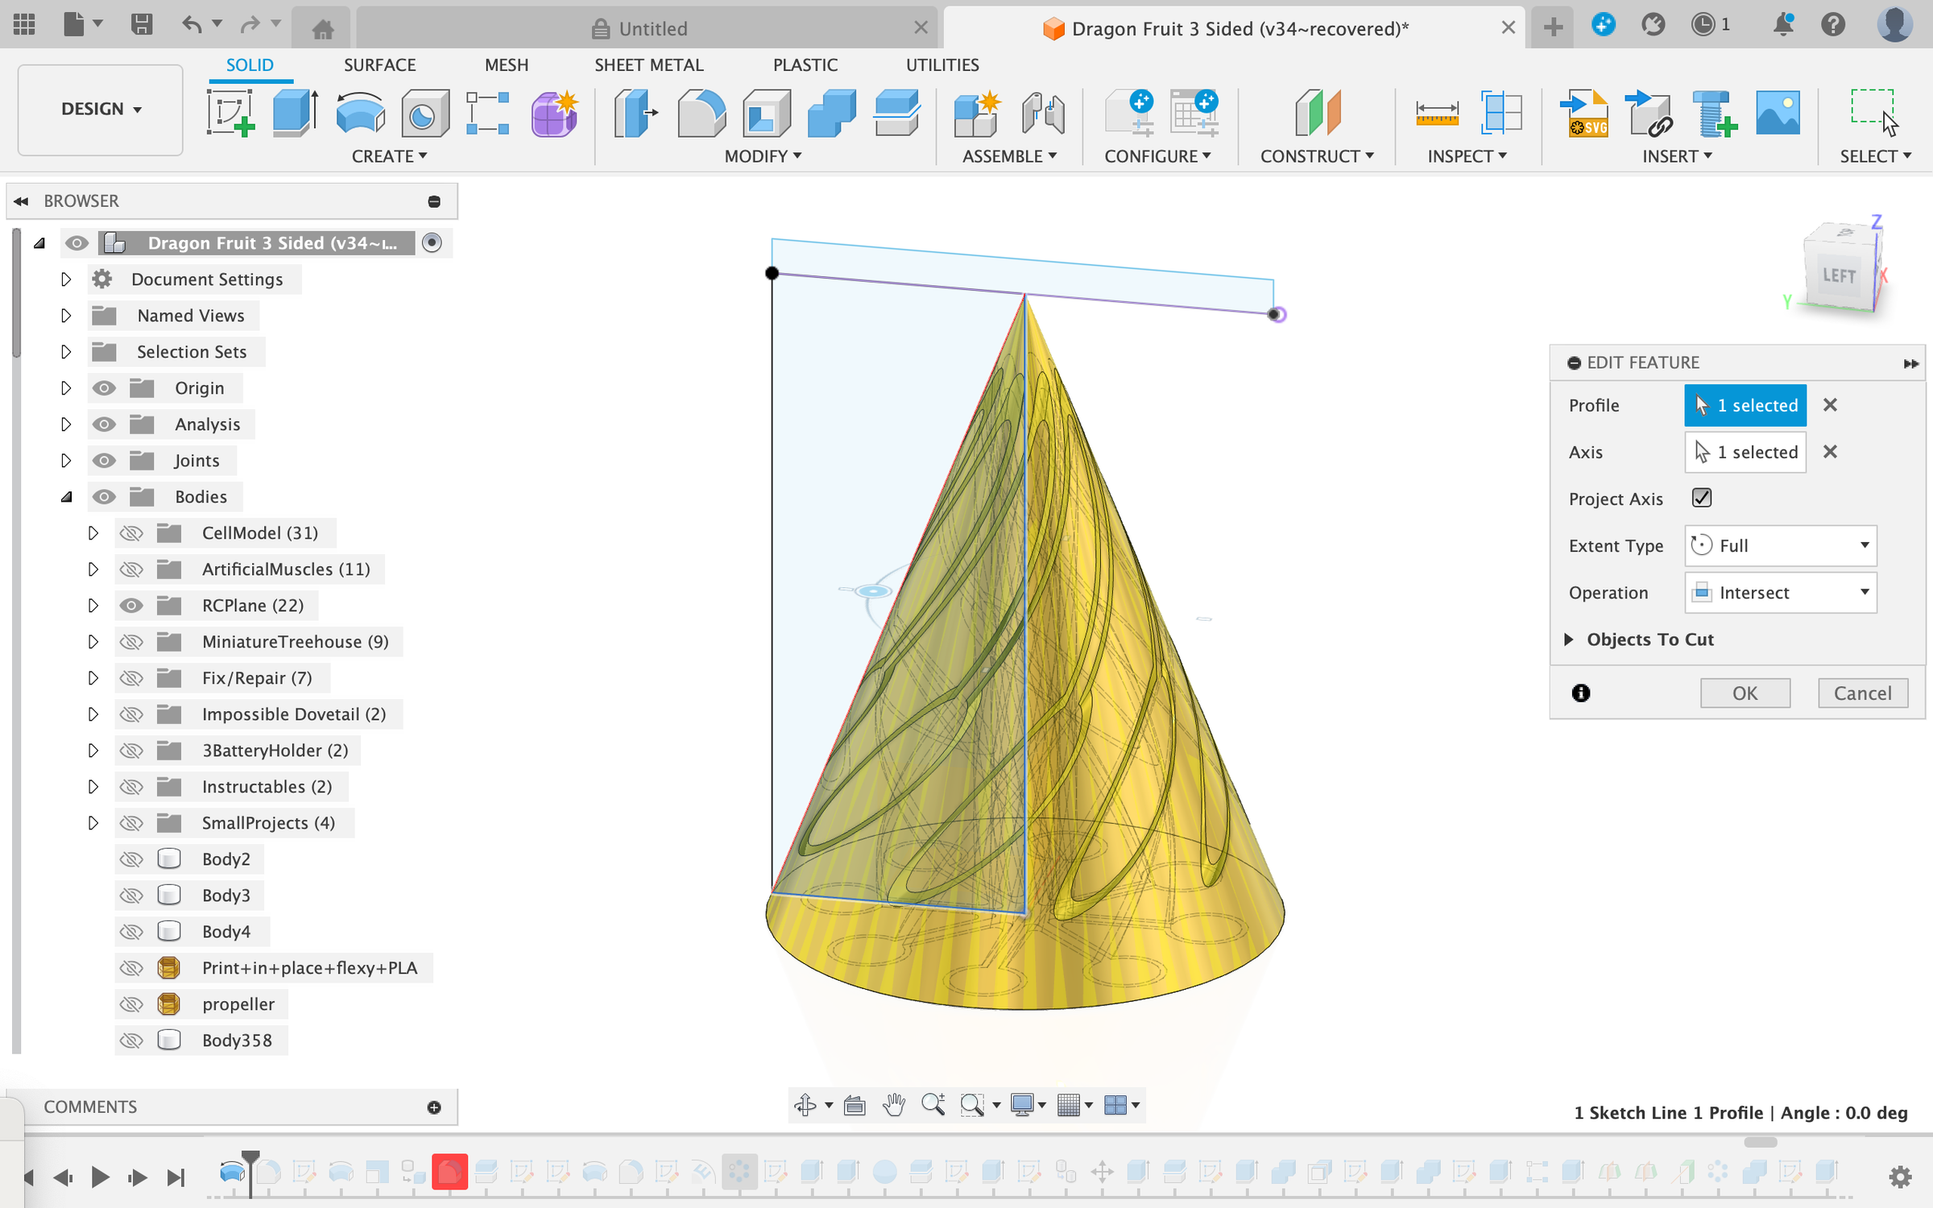
Task: Click the Insert Image canvas icon
Action: tap(1778, 113)
